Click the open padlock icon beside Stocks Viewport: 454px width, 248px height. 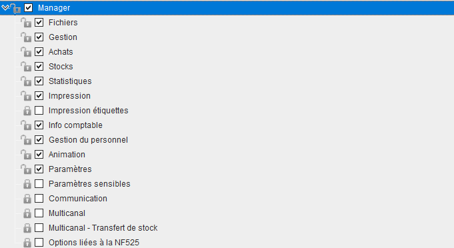point(26,67)
